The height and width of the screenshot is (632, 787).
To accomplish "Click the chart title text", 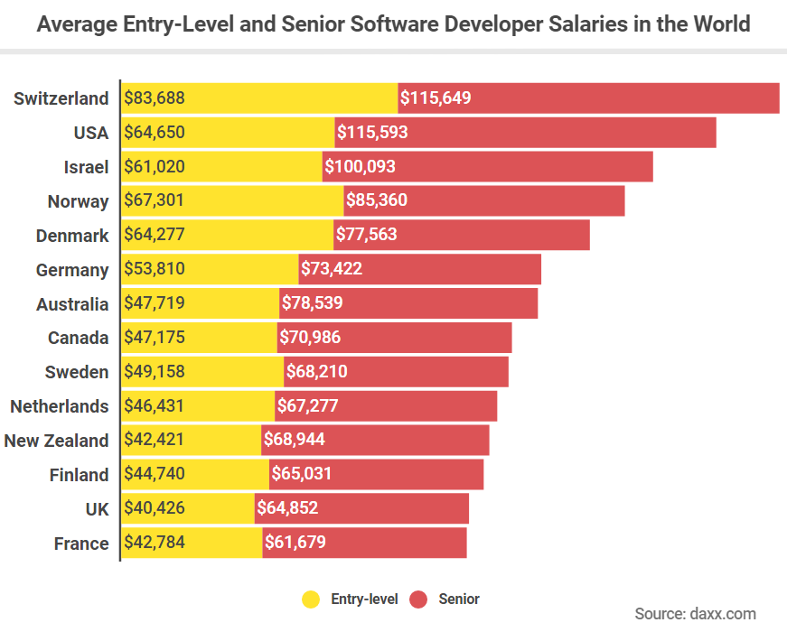I will pyautogui.click(x=394, y=23).
